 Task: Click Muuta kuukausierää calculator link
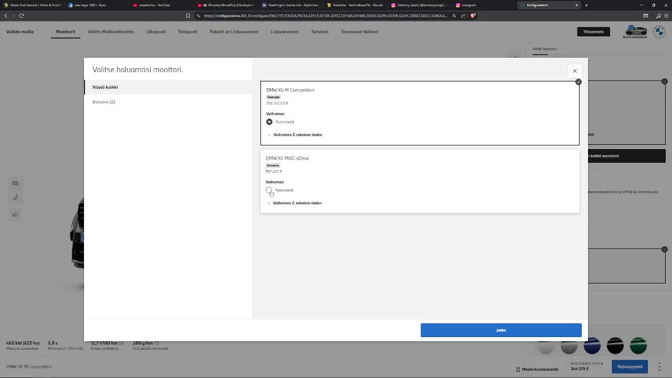click(x=537, y=369)
